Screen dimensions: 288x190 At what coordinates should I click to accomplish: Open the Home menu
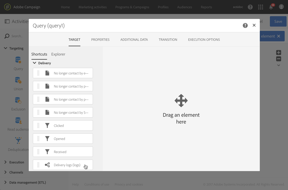click(65, 7)
